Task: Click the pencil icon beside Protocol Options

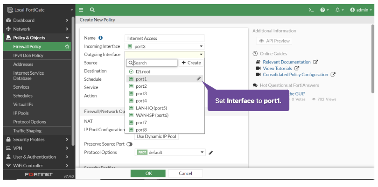Action: pyautogui.click(x=211, y=153)
